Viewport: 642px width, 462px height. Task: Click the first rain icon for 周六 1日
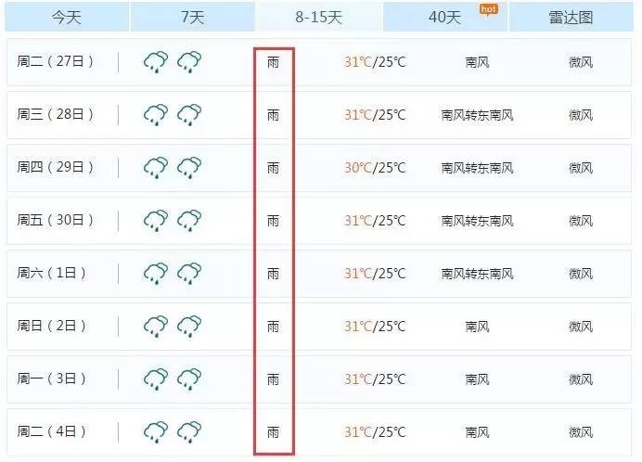click(x=156, y=273)
